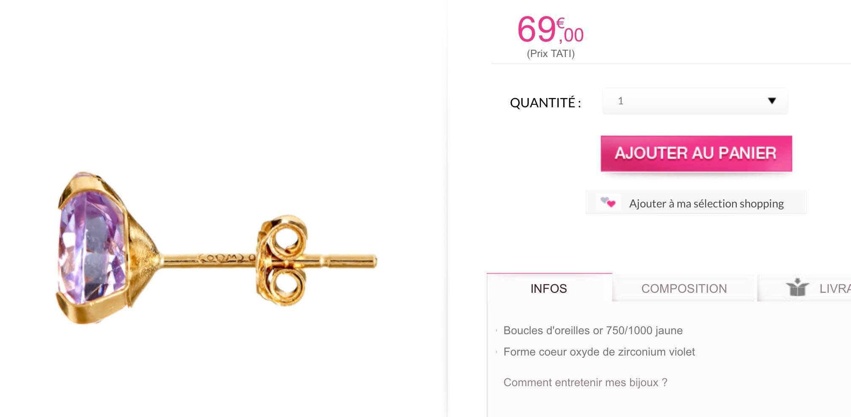This screenshot has height=417, width=851.
Task: Click the pink hearts wishlist icon
Action: coord(608,202)
